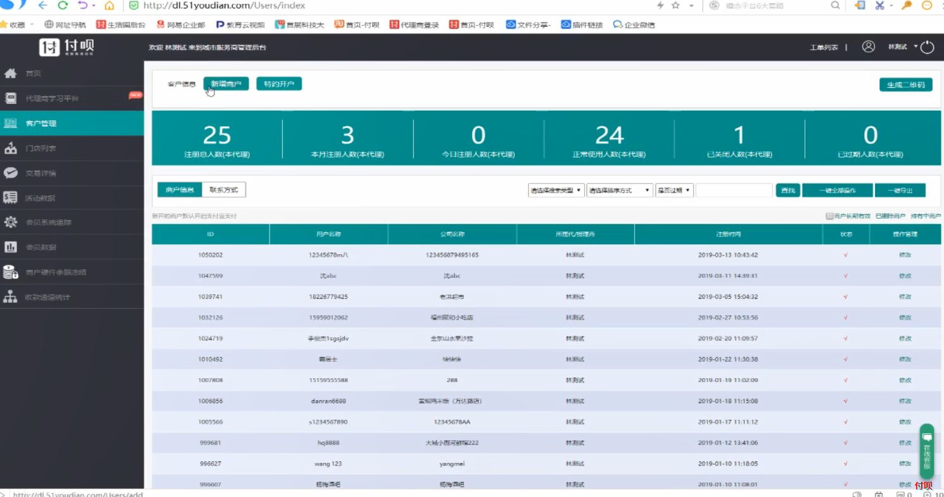Click the star bookmark icon in address bar
The width and height of the screenshot is (944, 497).
point(675,5)
